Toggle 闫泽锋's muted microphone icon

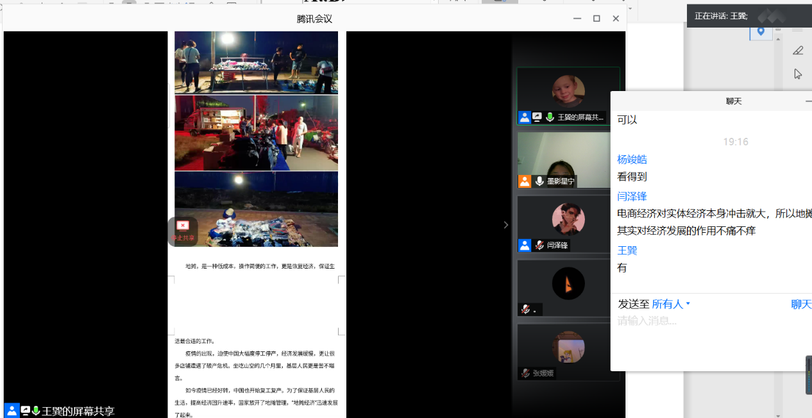click(539, 245)
